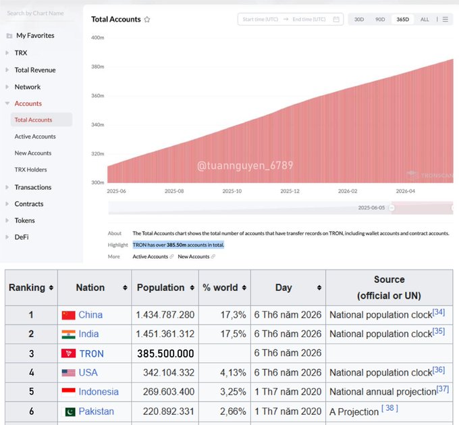Click the End time (UTC) field
This screenshot has height=425, width=459.
pyautogui.click(x=309, y=20)
